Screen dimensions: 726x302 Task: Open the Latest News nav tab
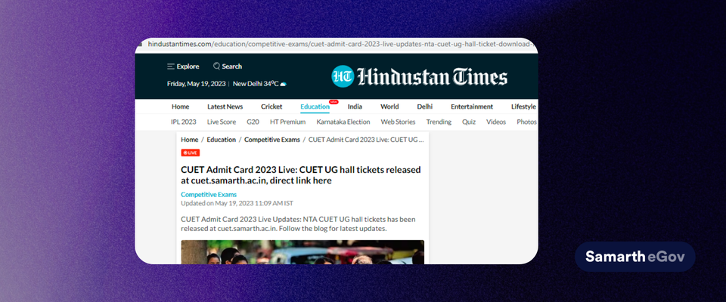click(225, 106)
